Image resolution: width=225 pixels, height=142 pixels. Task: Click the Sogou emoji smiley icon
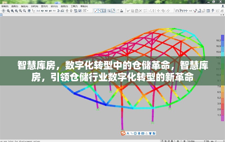point(135,133)
